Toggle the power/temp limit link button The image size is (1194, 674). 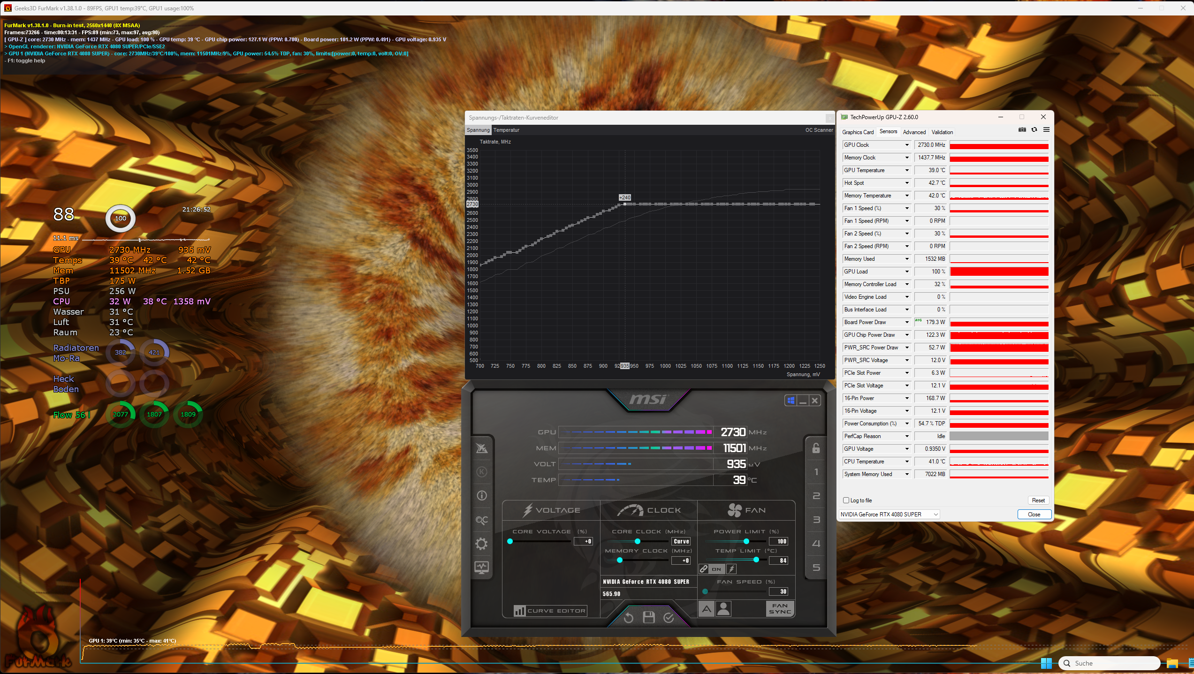704,569
